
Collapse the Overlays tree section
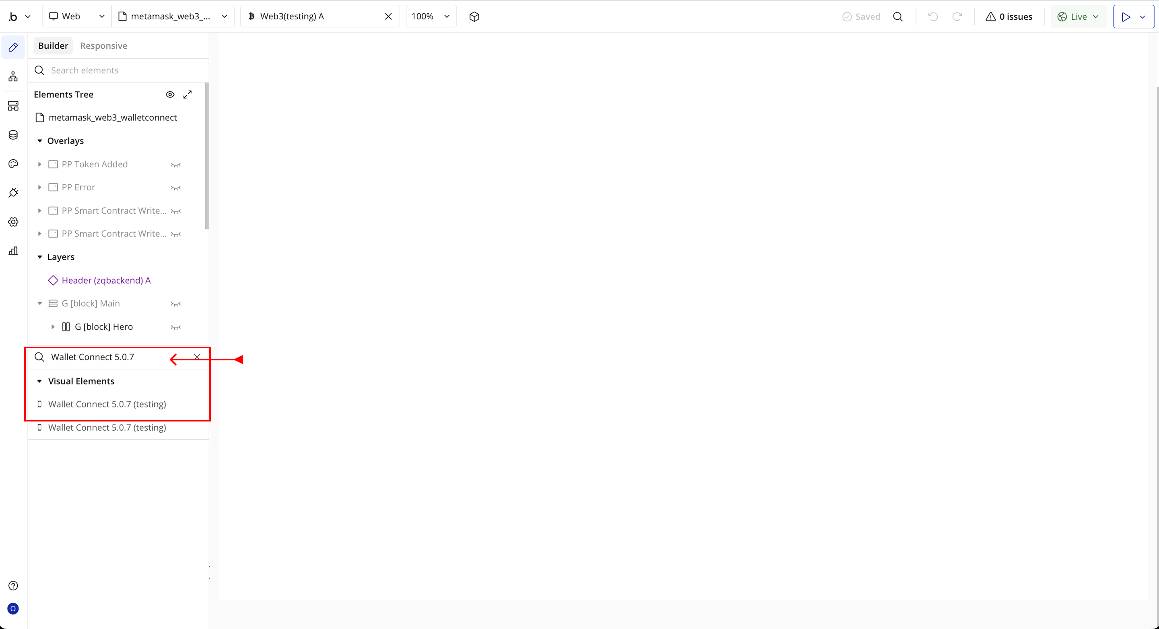(39, 141)
